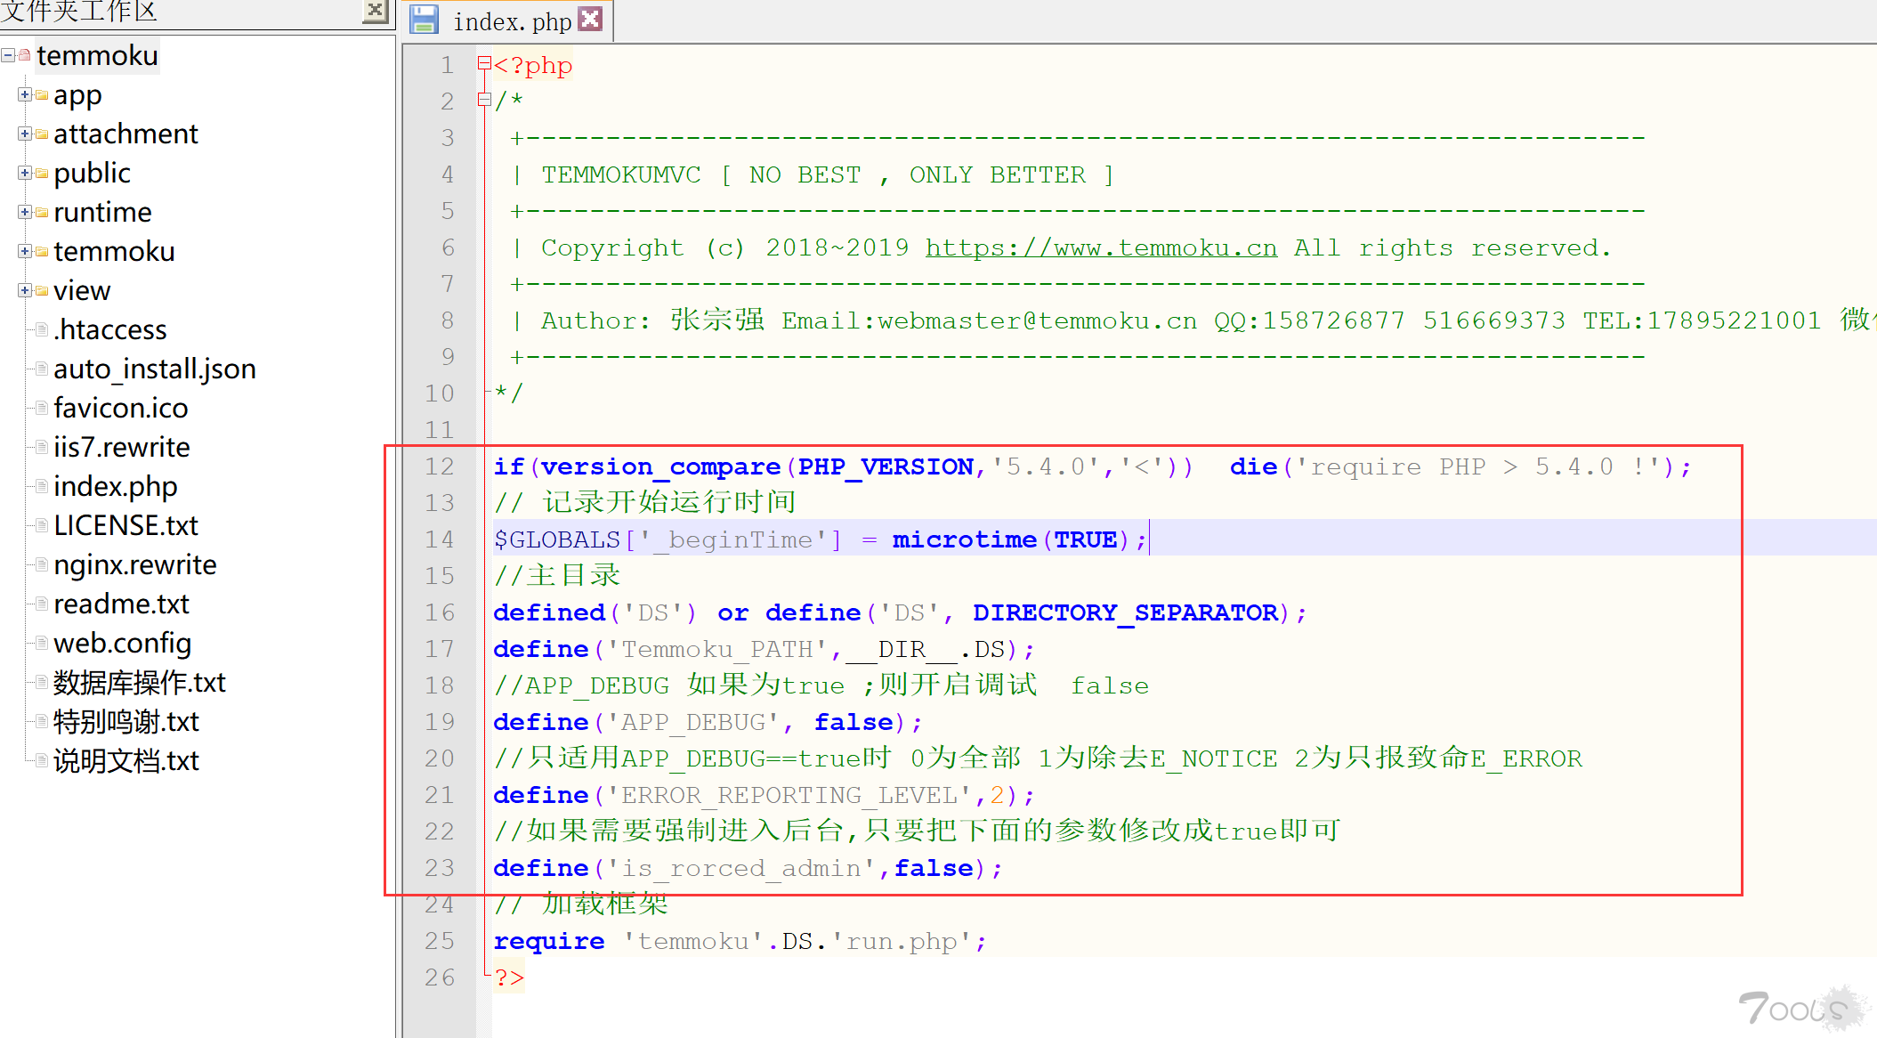Open the https://www.temmoku.cn link
1877x1038 pixels.
[1101, 247]
